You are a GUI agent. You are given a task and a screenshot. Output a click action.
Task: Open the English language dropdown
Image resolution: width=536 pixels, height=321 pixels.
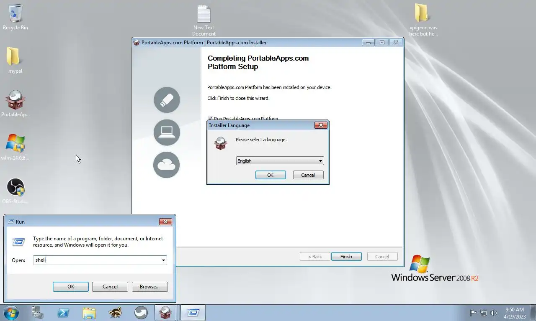pyautogui.click(x=280, y=161)
